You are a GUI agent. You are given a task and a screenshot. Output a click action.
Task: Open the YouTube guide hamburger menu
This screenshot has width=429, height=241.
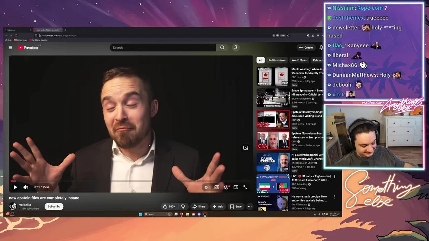pyautogui.click(x=10, y=48)
